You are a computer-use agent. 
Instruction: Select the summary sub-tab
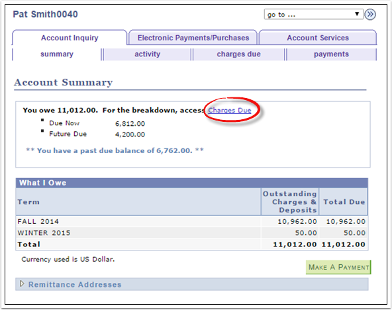coord(57,54)
